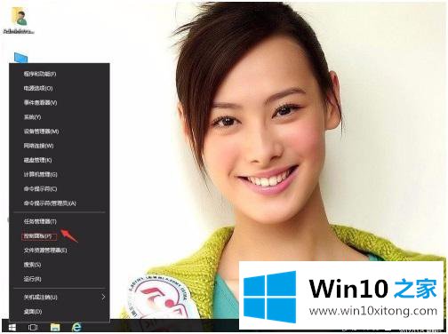The height and width of the screenshot is (334, 448).
Task: Select 搜索(S) menu entry
Action: point(60,265)
